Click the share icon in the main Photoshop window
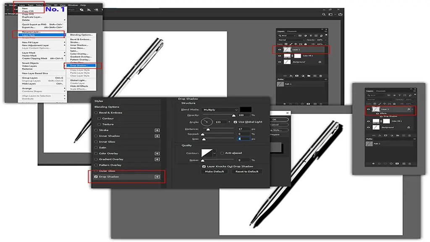The width and height of the screenshot is (430, 242). [340, 14]
